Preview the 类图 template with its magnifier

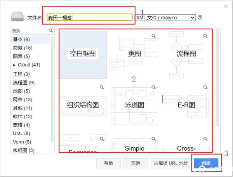pos(154,36)
